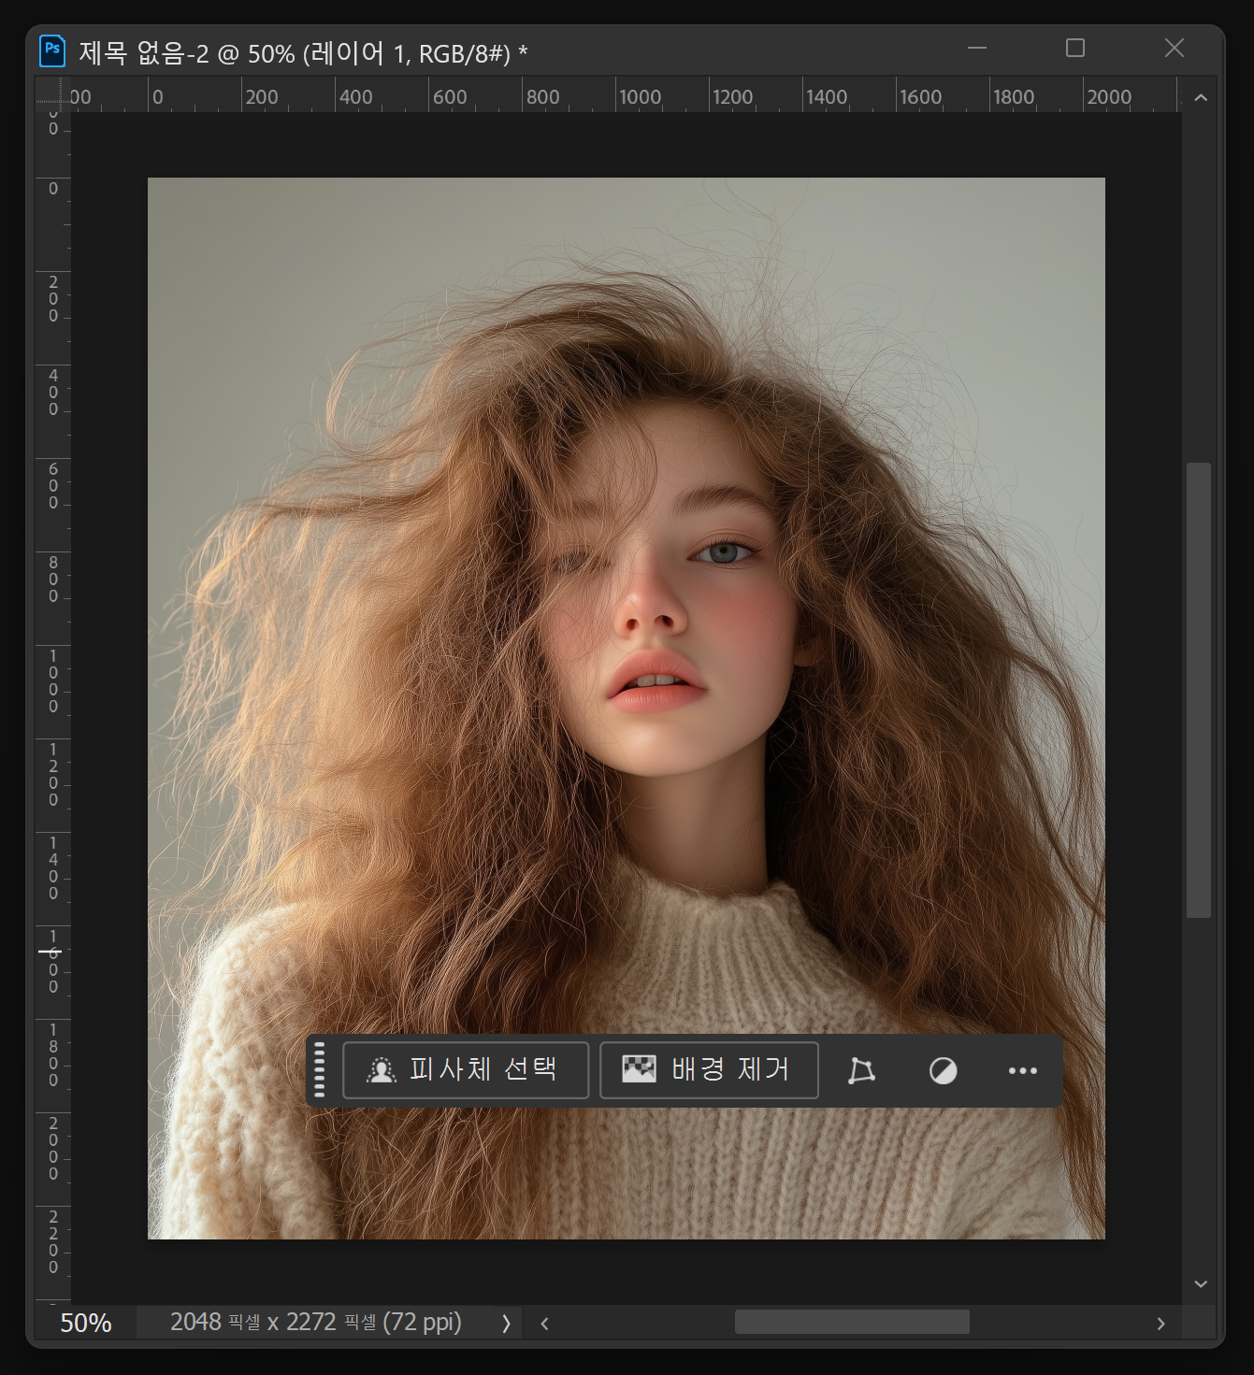Click the vertical scrollbar up arrow
The height and width of the screenshot is (1375, 1254).
(1201, 97)
